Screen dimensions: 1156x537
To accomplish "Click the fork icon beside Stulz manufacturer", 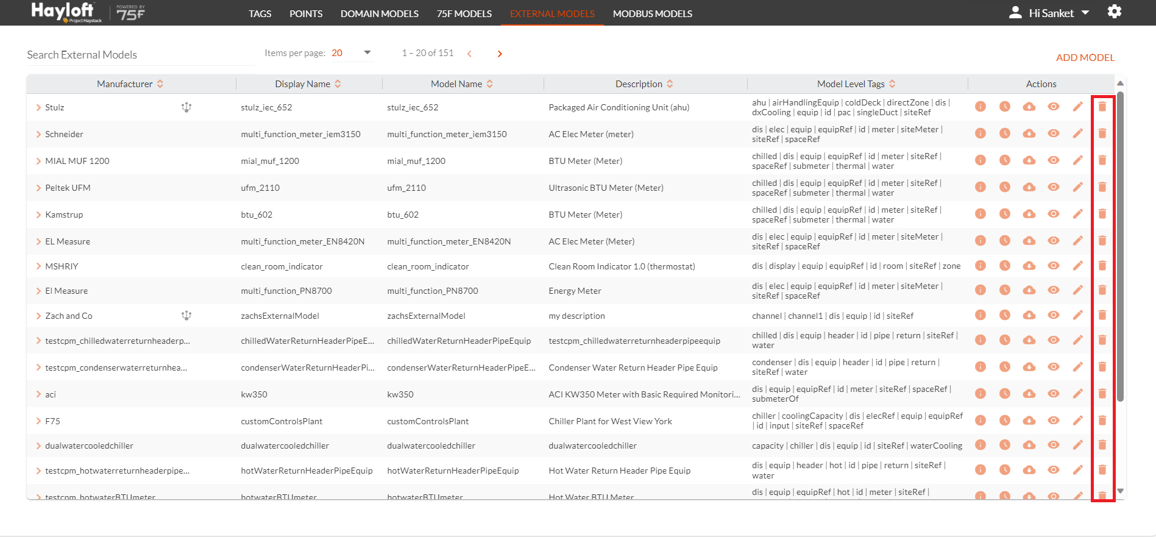I will pos(186,107).
